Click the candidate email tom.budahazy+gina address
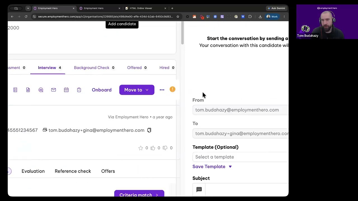Image resolution: width=358 pixels, height=201 pixels. (96, 130)
